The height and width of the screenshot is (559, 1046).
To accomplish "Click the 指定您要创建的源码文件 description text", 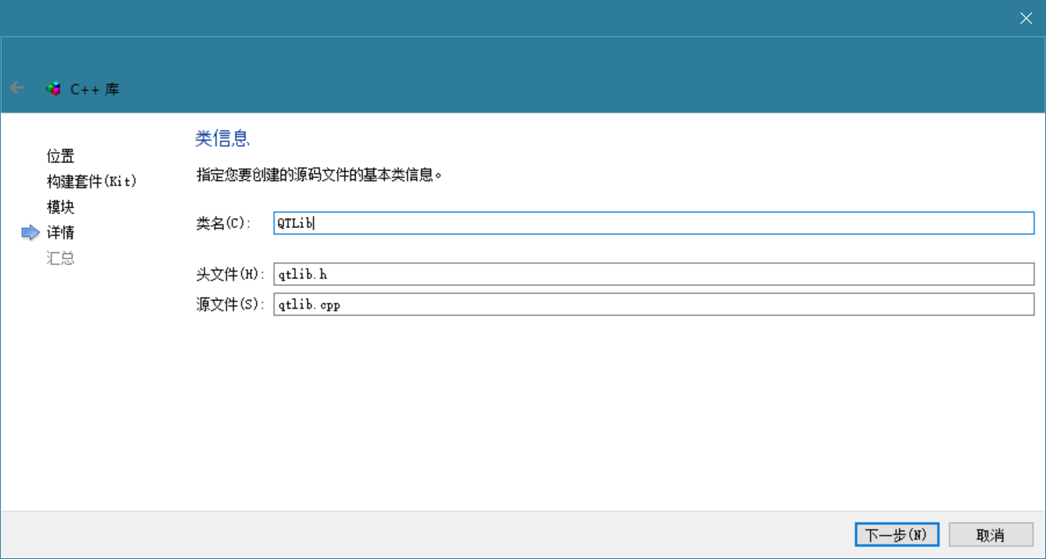I will click(x=320, y=176).
